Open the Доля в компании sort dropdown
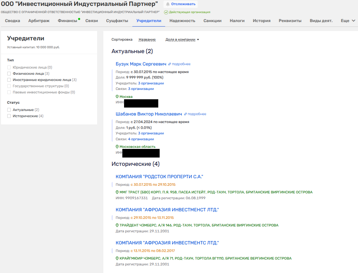This screenshot has height=273, width=358. [182, 40]
